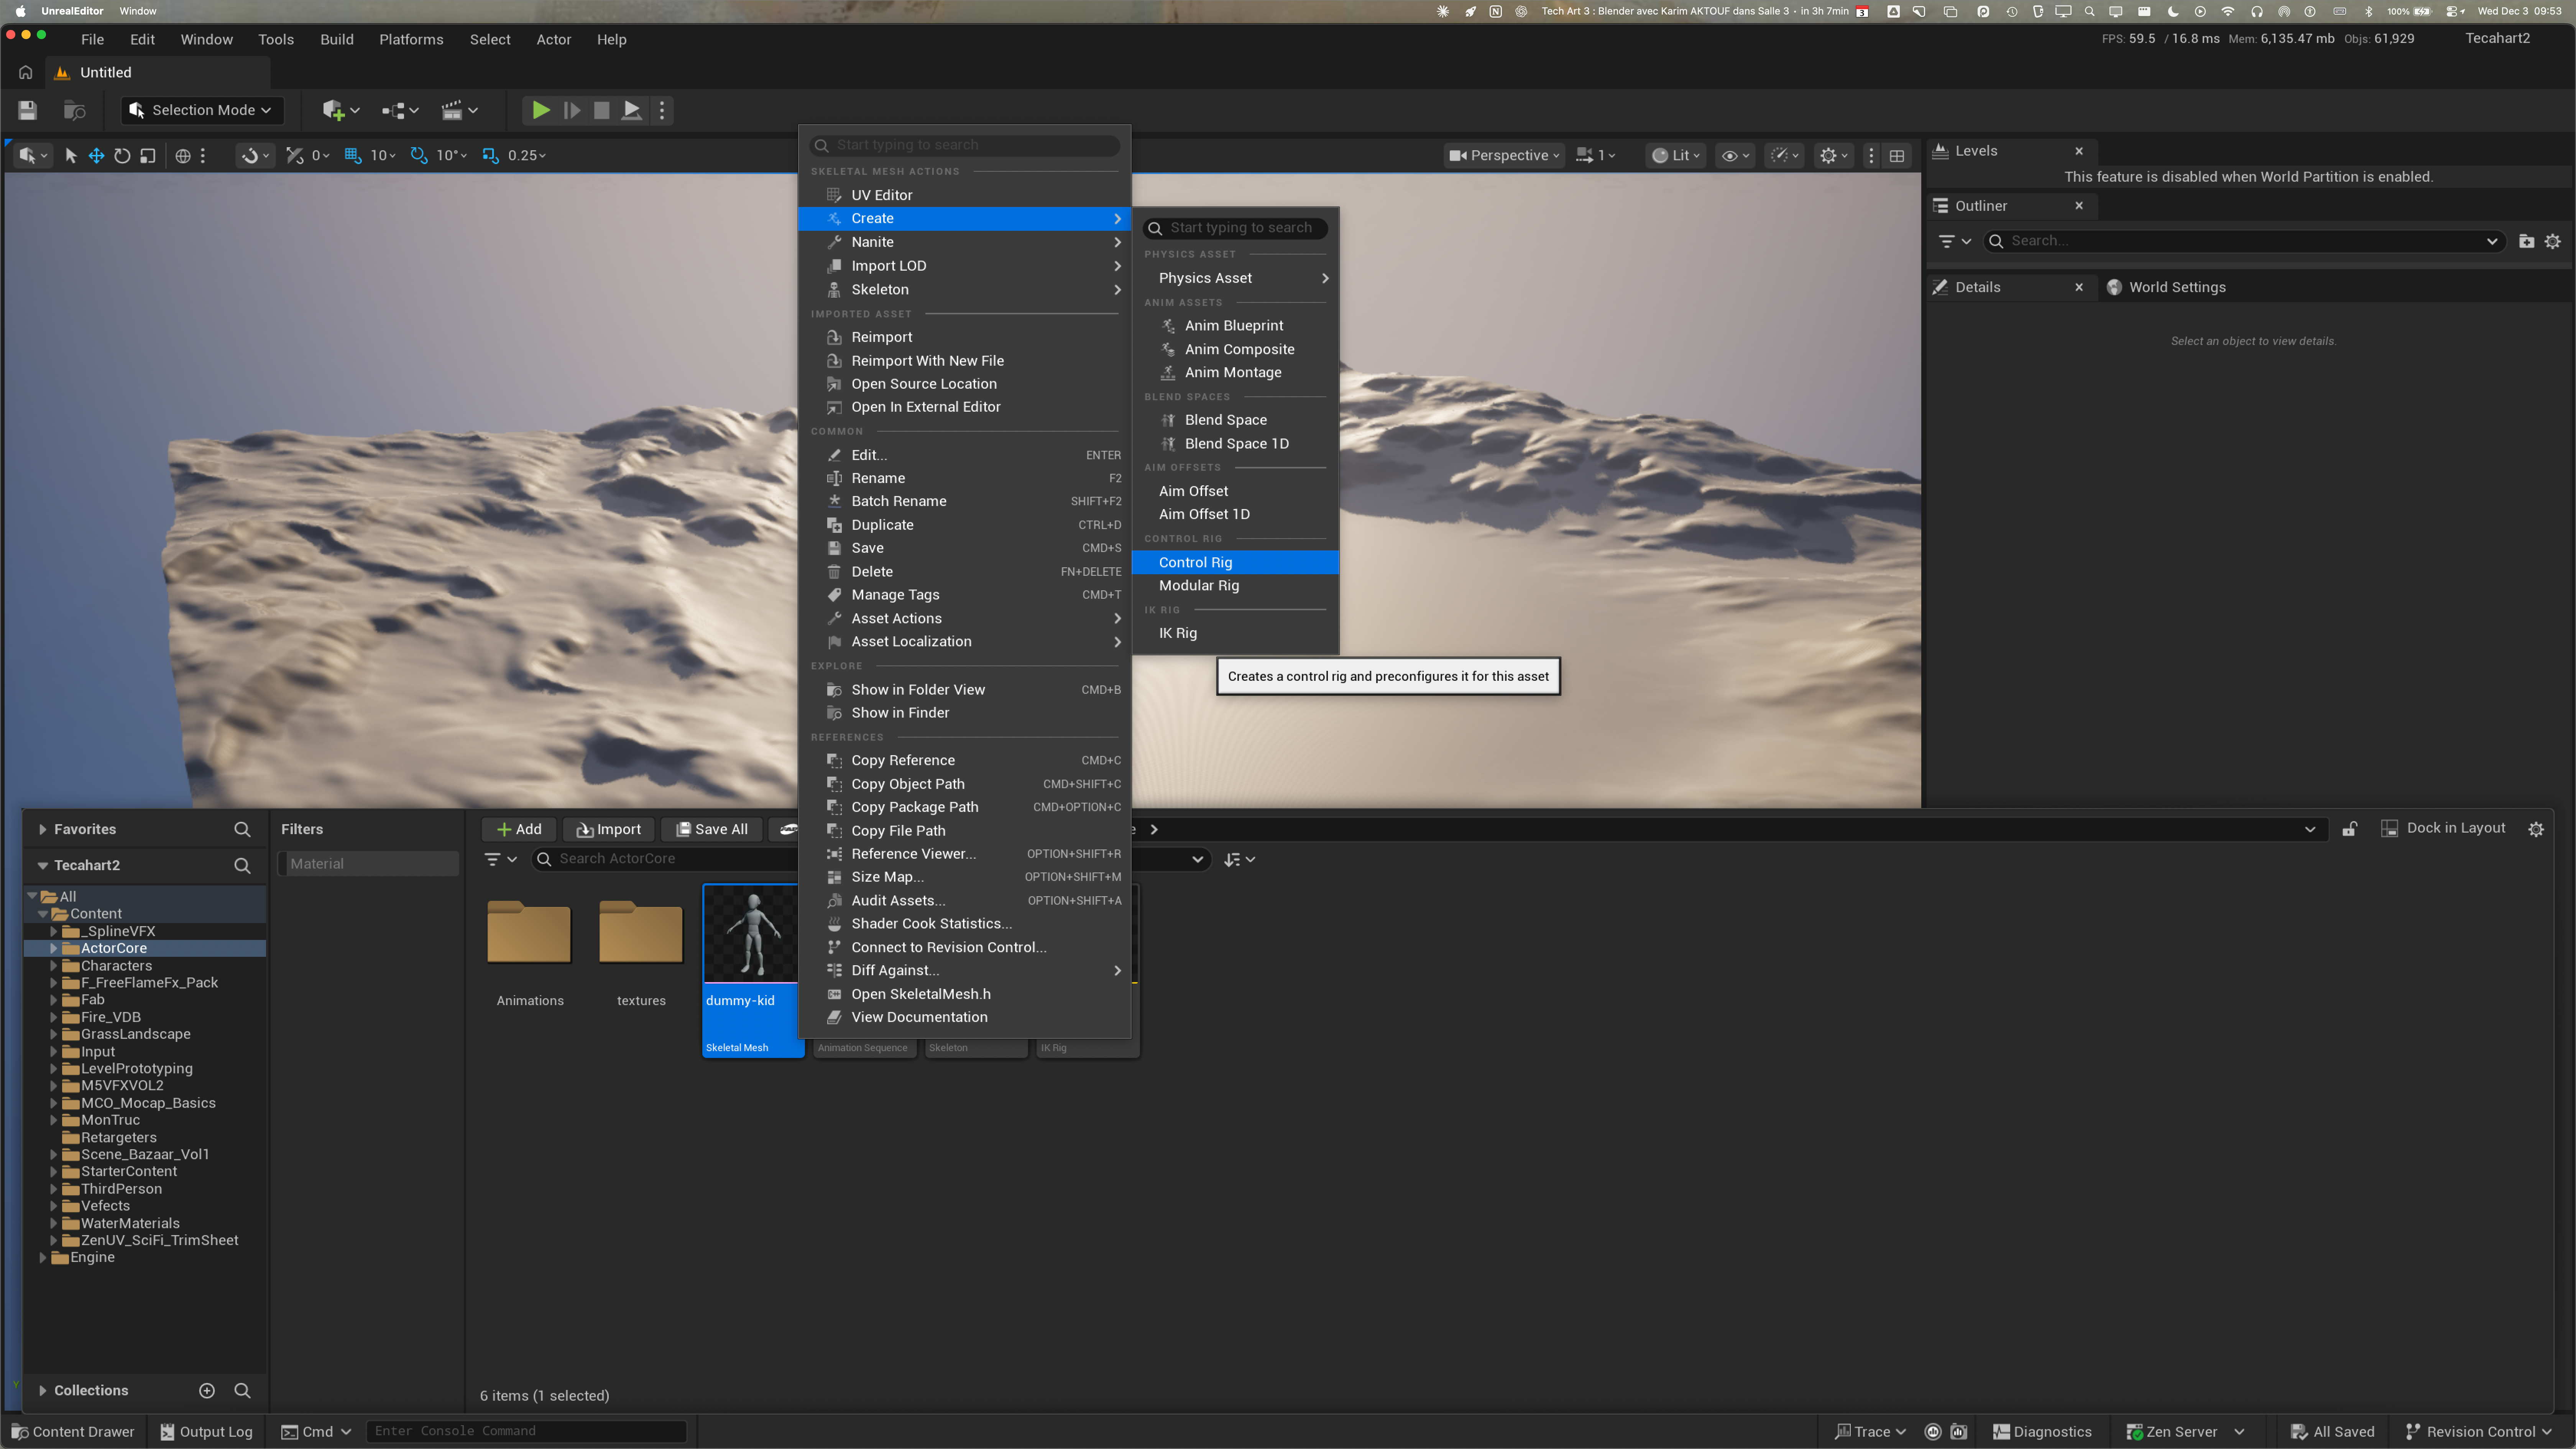Click the macOS Wi-Fi menu bar icon

pos(2228,11)
